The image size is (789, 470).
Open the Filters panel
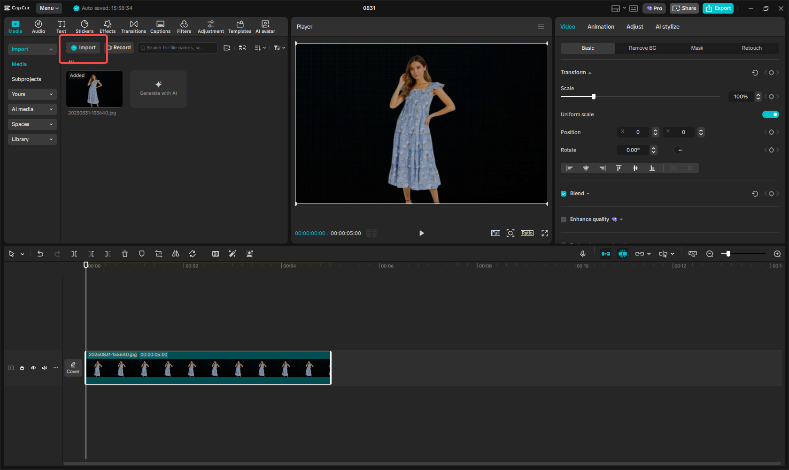184,26
